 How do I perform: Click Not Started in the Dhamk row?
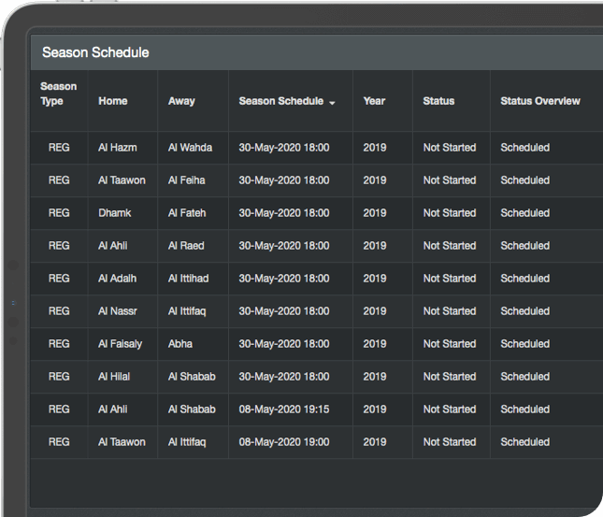450,213
